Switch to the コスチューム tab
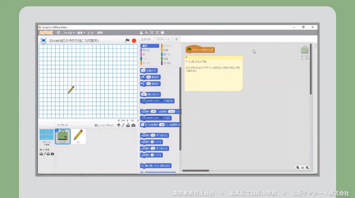This screenshot has height=198, width=355. click(x=163, y=39)
